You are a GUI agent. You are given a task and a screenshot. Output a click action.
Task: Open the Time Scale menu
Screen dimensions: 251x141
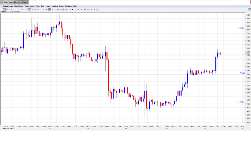(x=29, y=6)
